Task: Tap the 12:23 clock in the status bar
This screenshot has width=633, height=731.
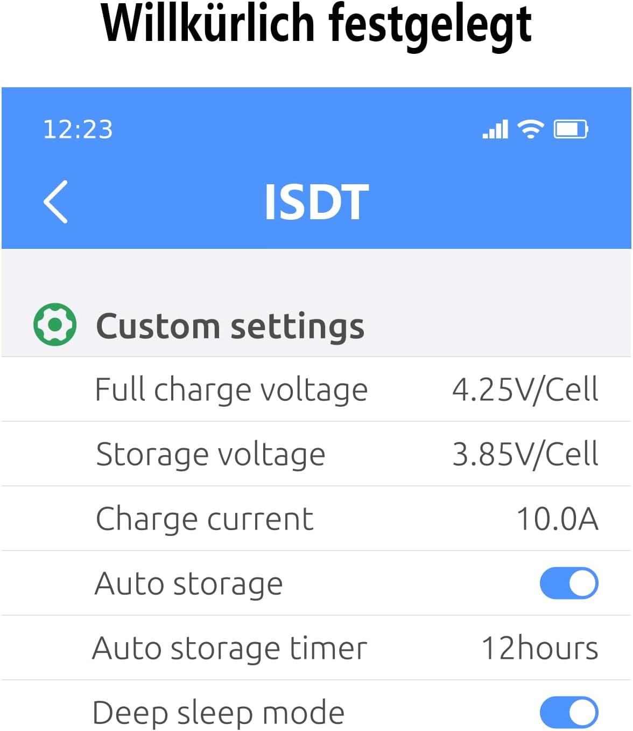Action: pos(78,130)
